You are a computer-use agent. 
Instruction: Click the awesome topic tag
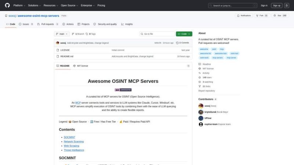pyautogui.click(x=204, y=49)
